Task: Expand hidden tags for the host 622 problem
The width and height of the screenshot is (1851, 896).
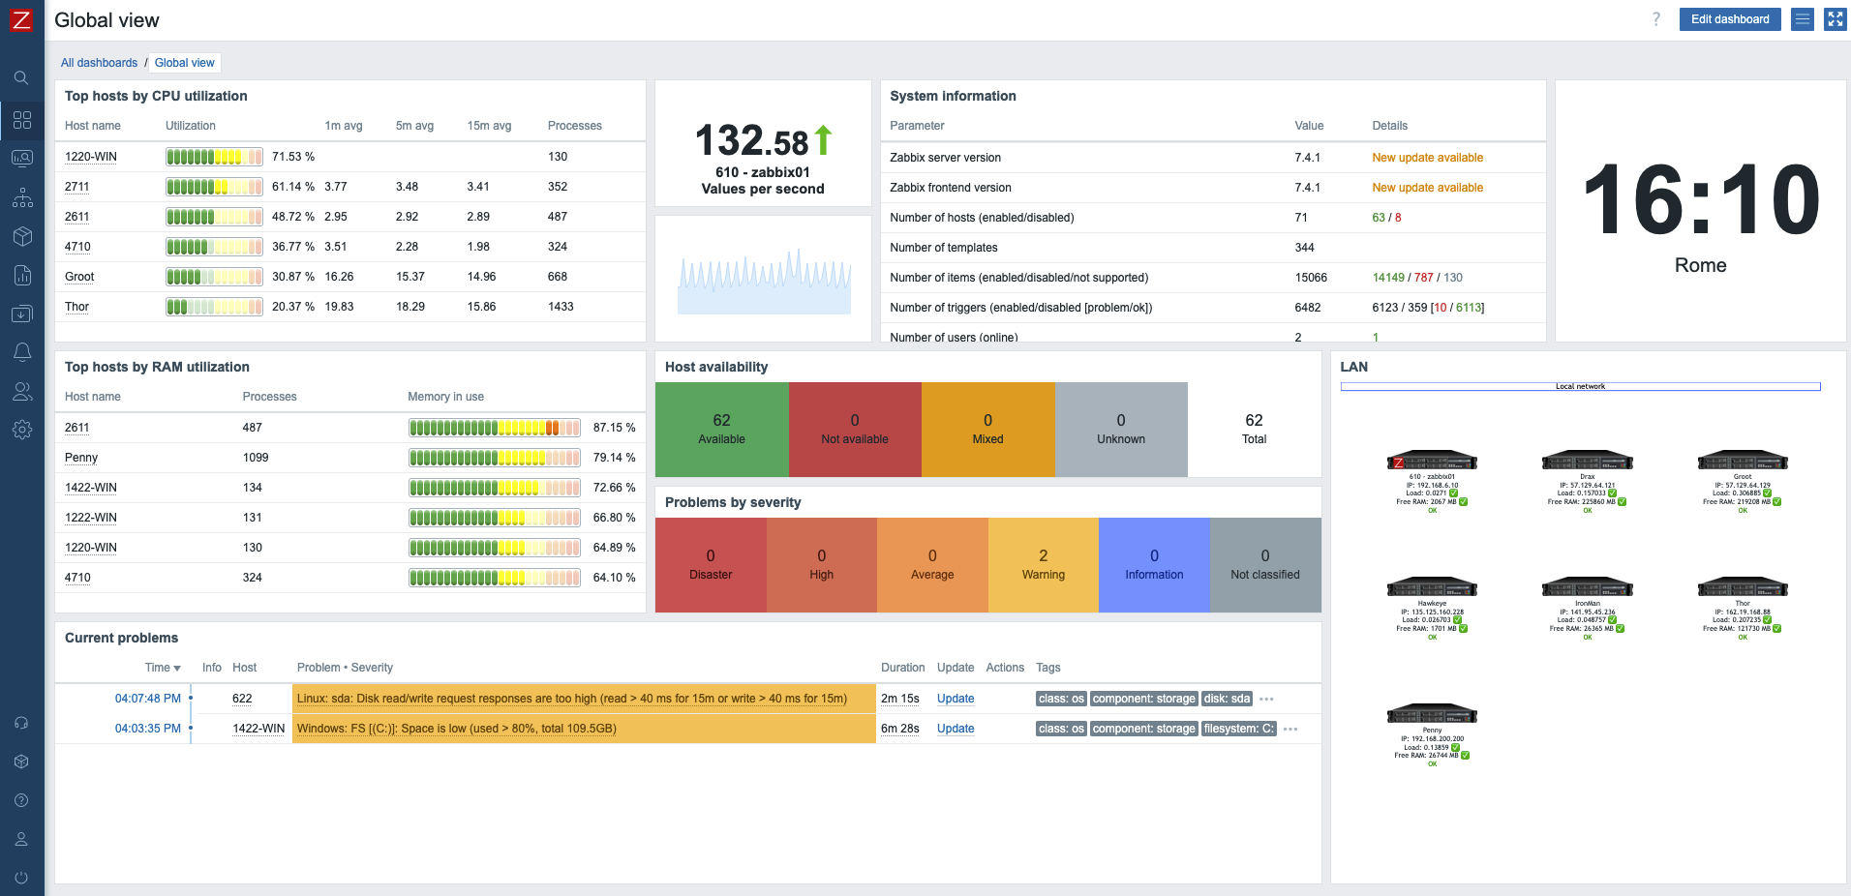Action: tap(1266, 699)
